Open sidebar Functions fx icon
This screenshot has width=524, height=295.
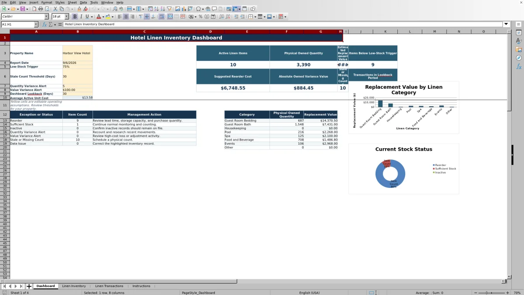tap(519, 66)
